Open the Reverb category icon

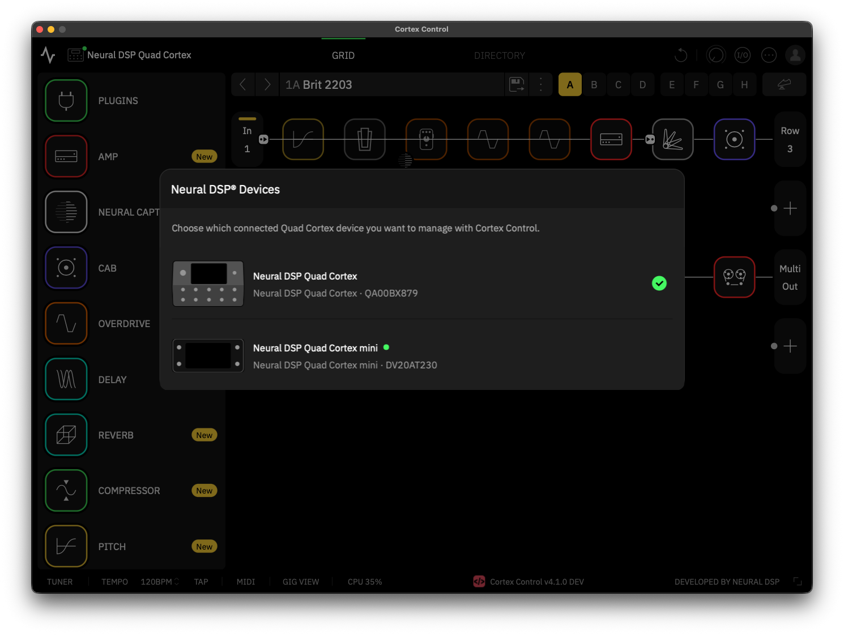66,435
